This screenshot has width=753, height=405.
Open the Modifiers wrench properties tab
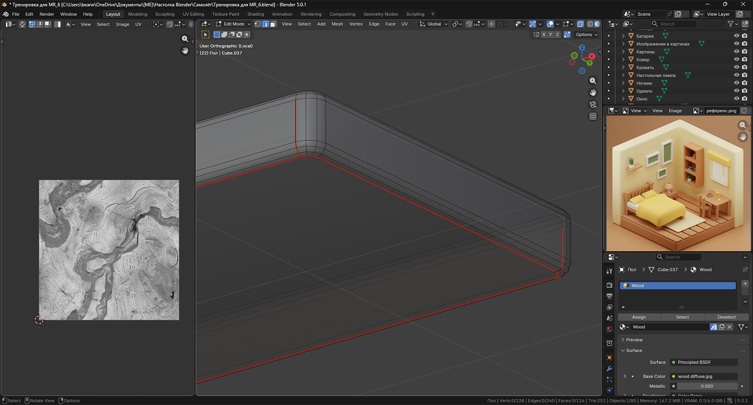coord(609,369)
